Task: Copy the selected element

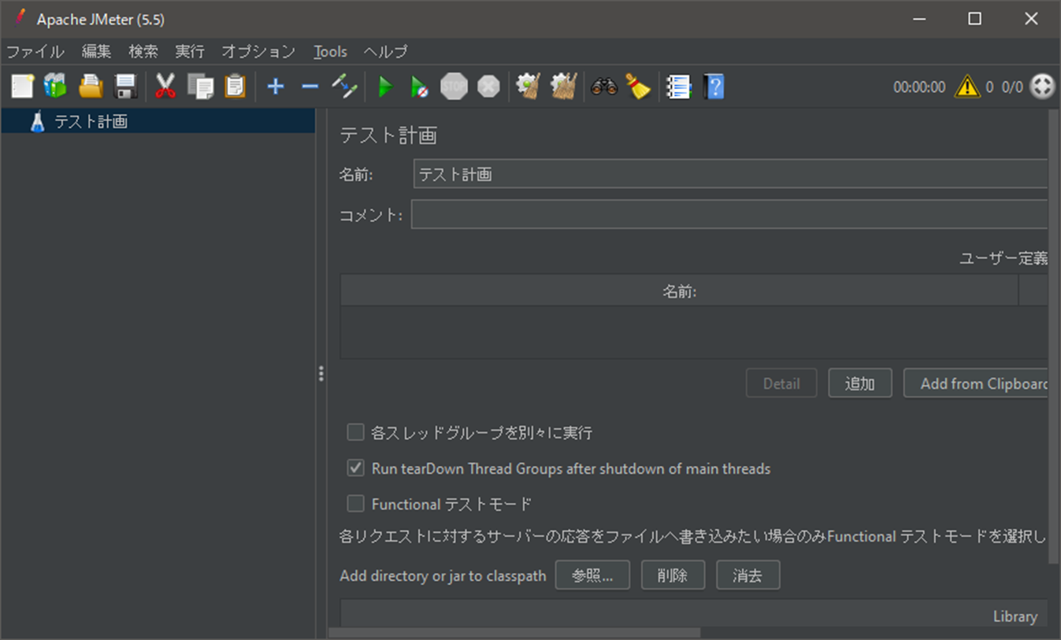Action: click(x=200, y=87)
